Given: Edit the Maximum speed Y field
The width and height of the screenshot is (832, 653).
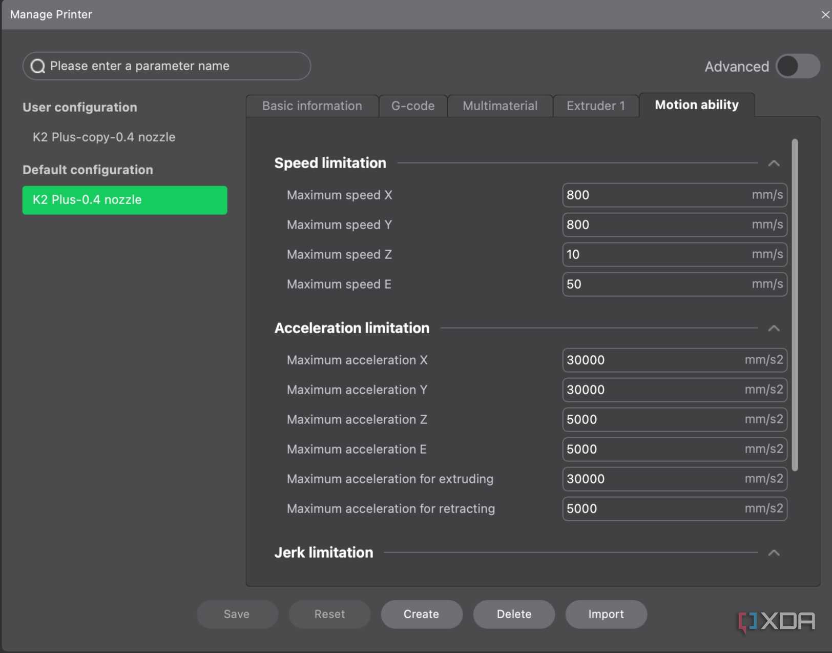Looking at the screenshot, I should click(x=675, y=225).
